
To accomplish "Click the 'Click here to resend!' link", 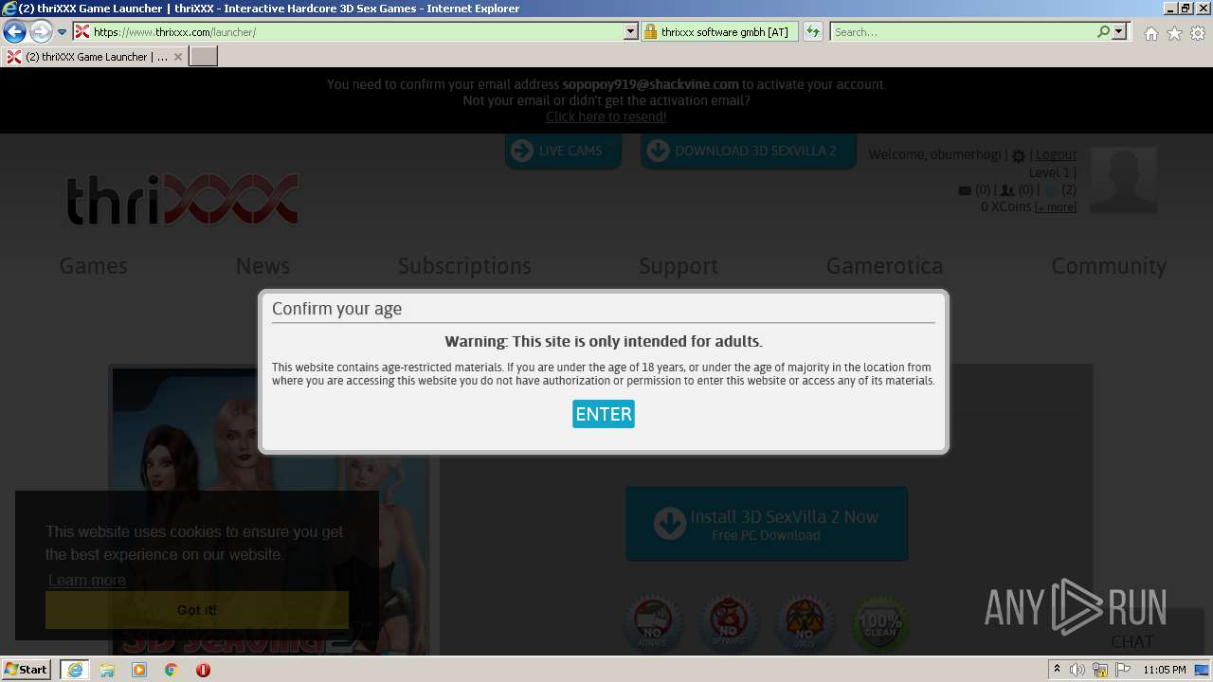I will (x=606, y=117).
